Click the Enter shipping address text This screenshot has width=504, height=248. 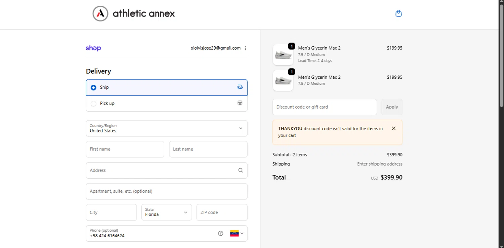coord(380,164)
